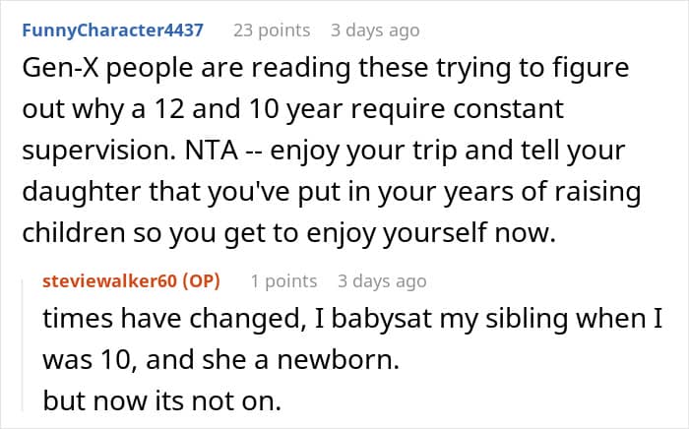The image size is (689, 429).
Task: Click the 1 points score label
Action: click(x=283, y=281)
